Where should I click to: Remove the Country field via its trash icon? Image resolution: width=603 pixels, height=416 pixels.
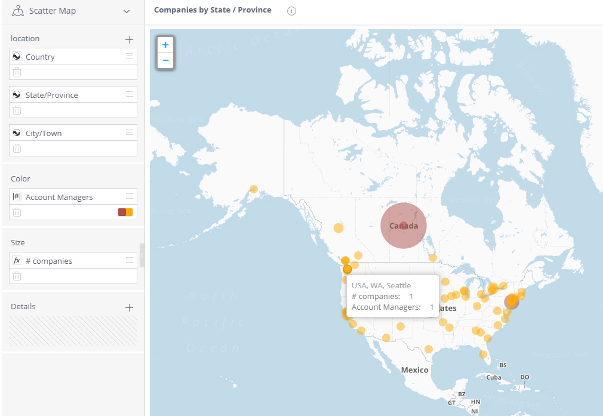coord(18,72)
